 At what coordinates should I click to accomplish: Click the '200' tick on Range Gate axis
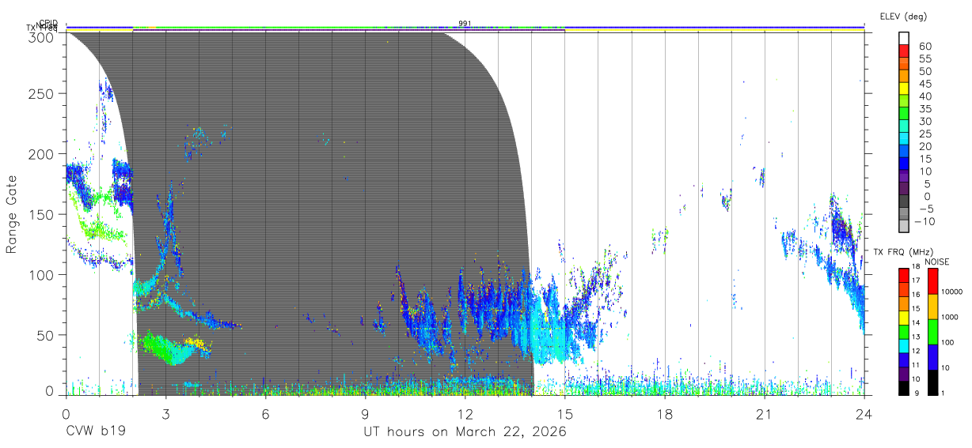43,153
